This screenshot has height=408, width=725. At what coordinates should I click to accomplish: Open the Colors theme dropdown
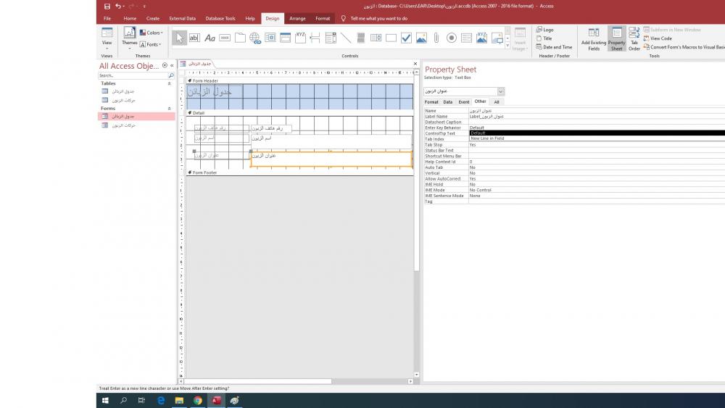[x=152, y=33]
